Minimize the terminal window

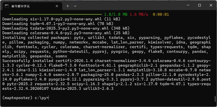click(188, 5)
